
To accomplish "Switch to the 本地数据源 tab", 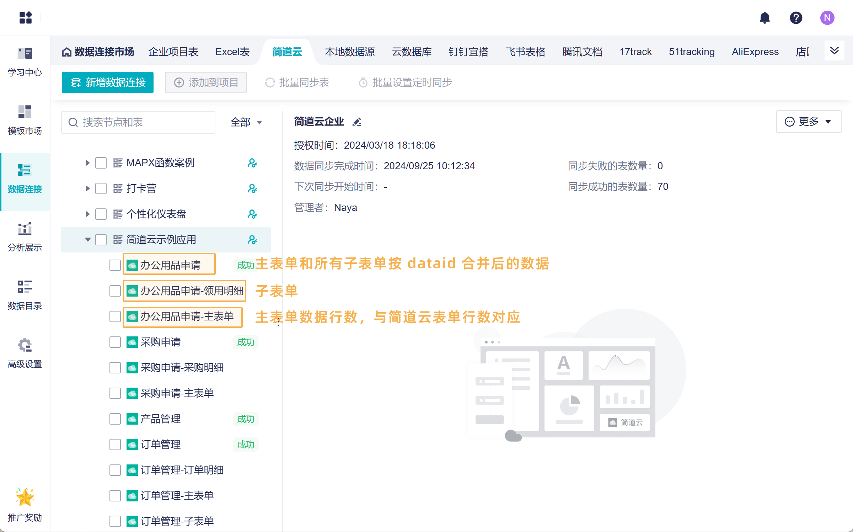I will point(349,52).
